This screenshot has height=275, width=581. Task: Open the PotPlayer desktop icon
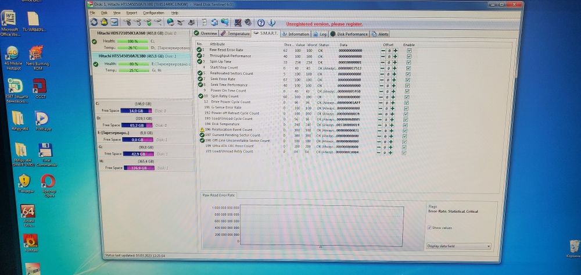point(43,121)
